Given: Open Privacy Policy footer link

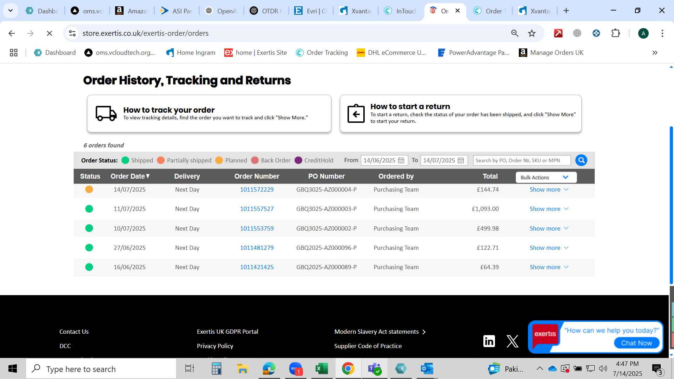Looking at the screenshot, I should click(x=215, y=346).
